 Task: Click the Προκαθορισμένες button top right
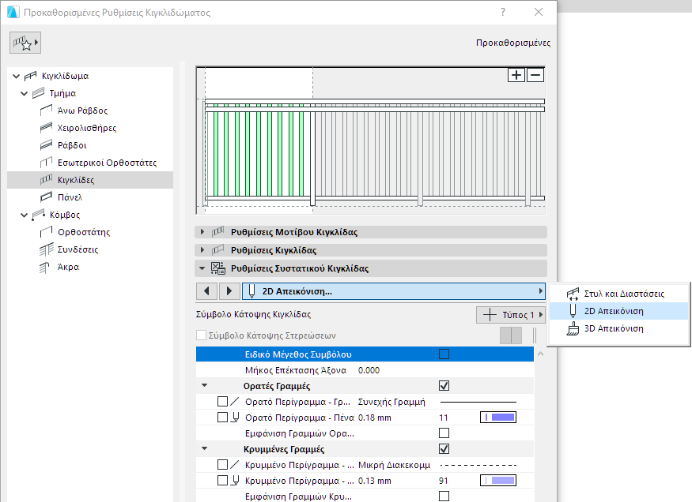[515, 42]
